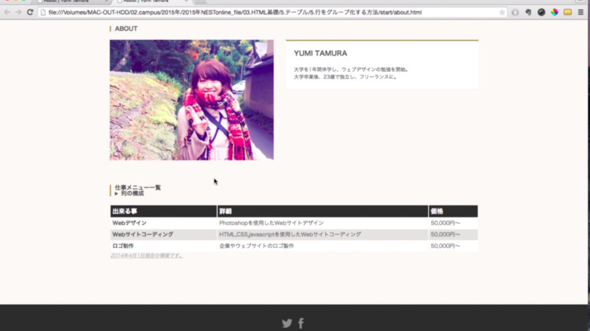
Task: Open the Chrome hamburger menu
Action: click(580, 12)
